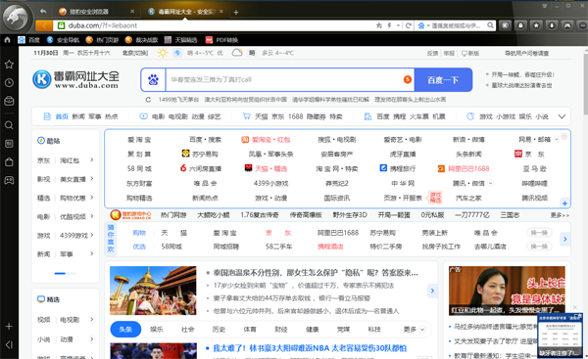The image size is (588, 359).
Task: Click the undo closed tab arrow icon
Action: pyautogui.click(x=43, y=11)
